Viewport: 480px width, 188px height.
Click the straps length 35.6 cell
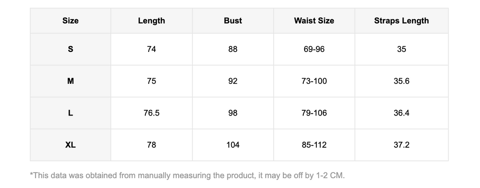point(402,81)
